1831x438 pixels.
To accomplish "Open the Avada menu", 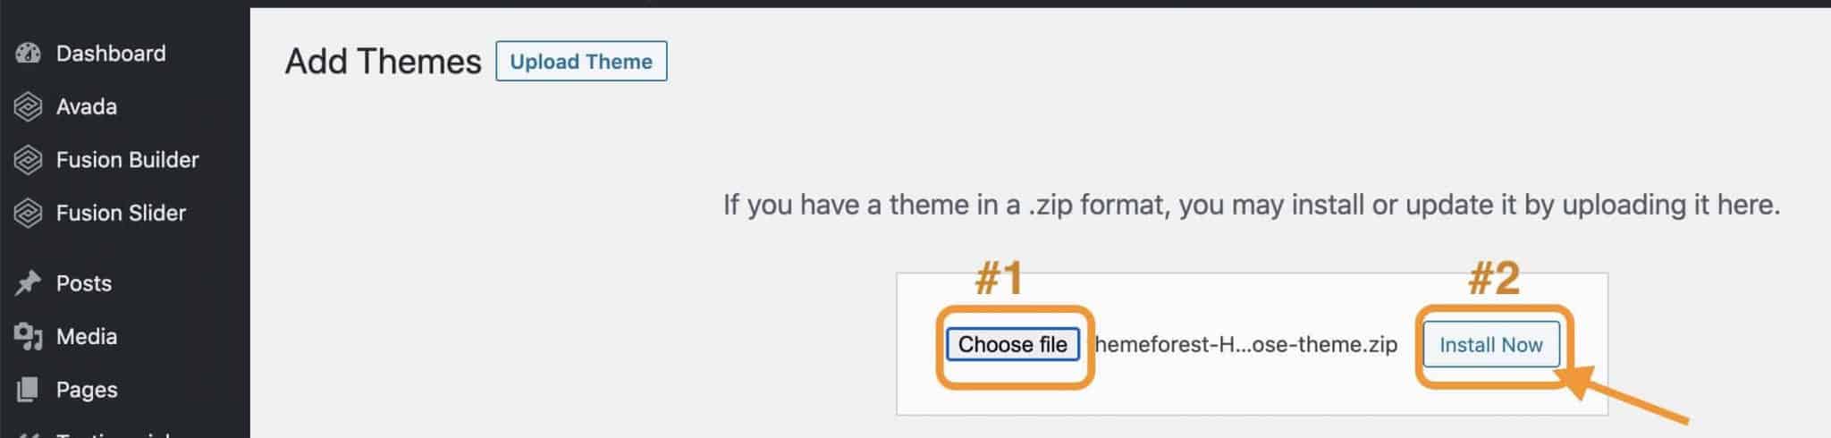I will click(x=86, y=107).
